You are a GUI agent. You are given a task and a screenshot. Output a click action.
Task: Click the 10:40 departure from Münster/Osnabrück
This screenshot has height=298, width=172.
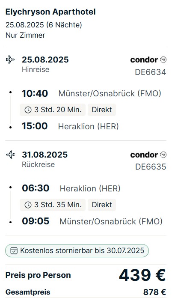(35, 93)
